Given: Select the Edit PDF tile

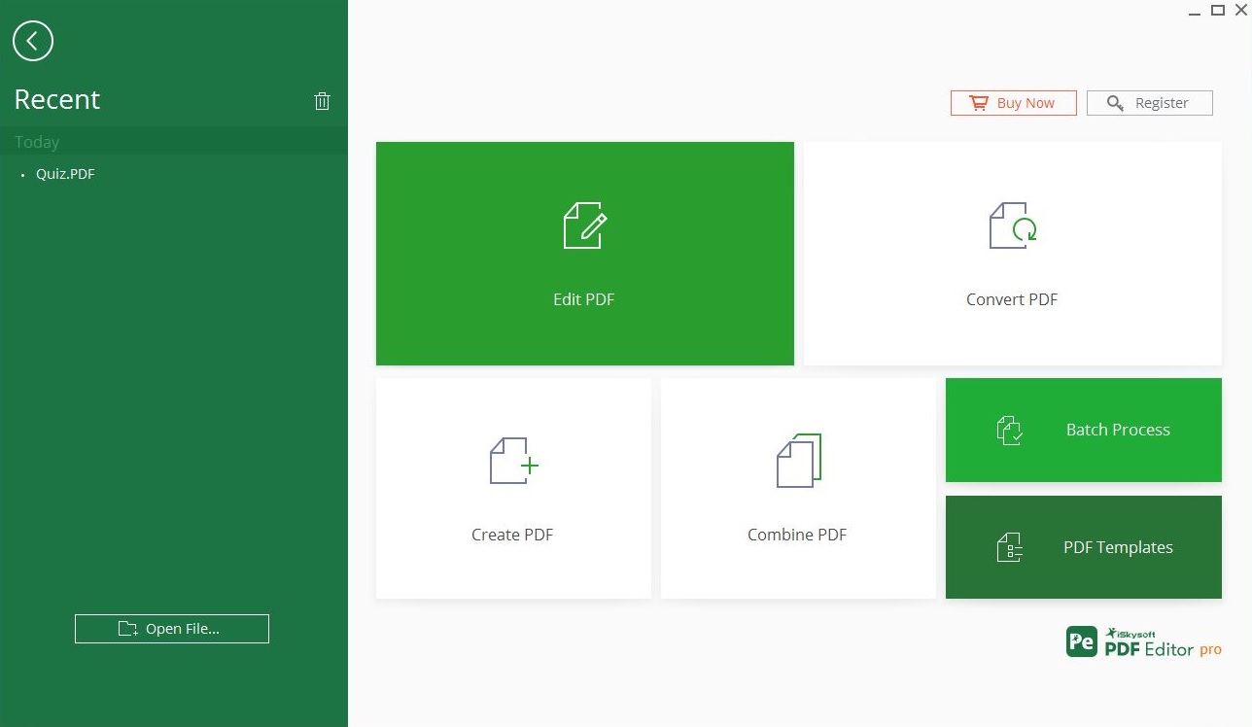Looking at the screenshot, I should pos(583,253).
